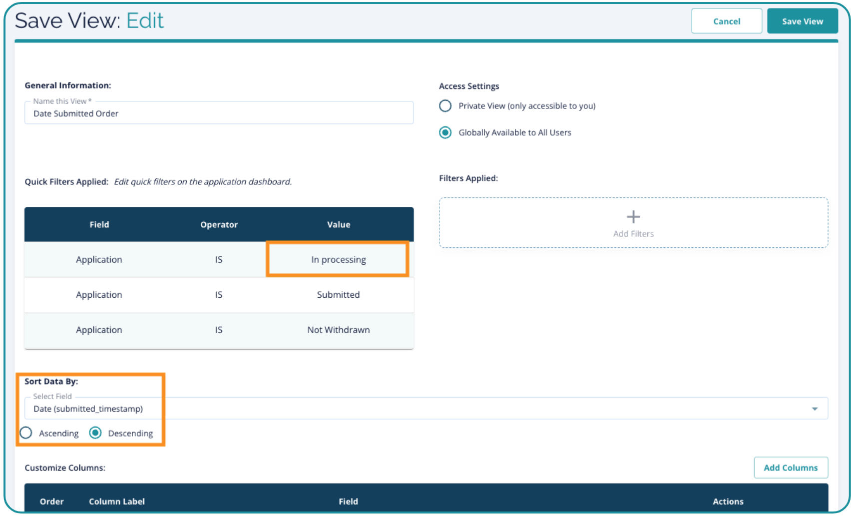Click the Column Label header
Viewport: 853px width, 516px height.
117,502
